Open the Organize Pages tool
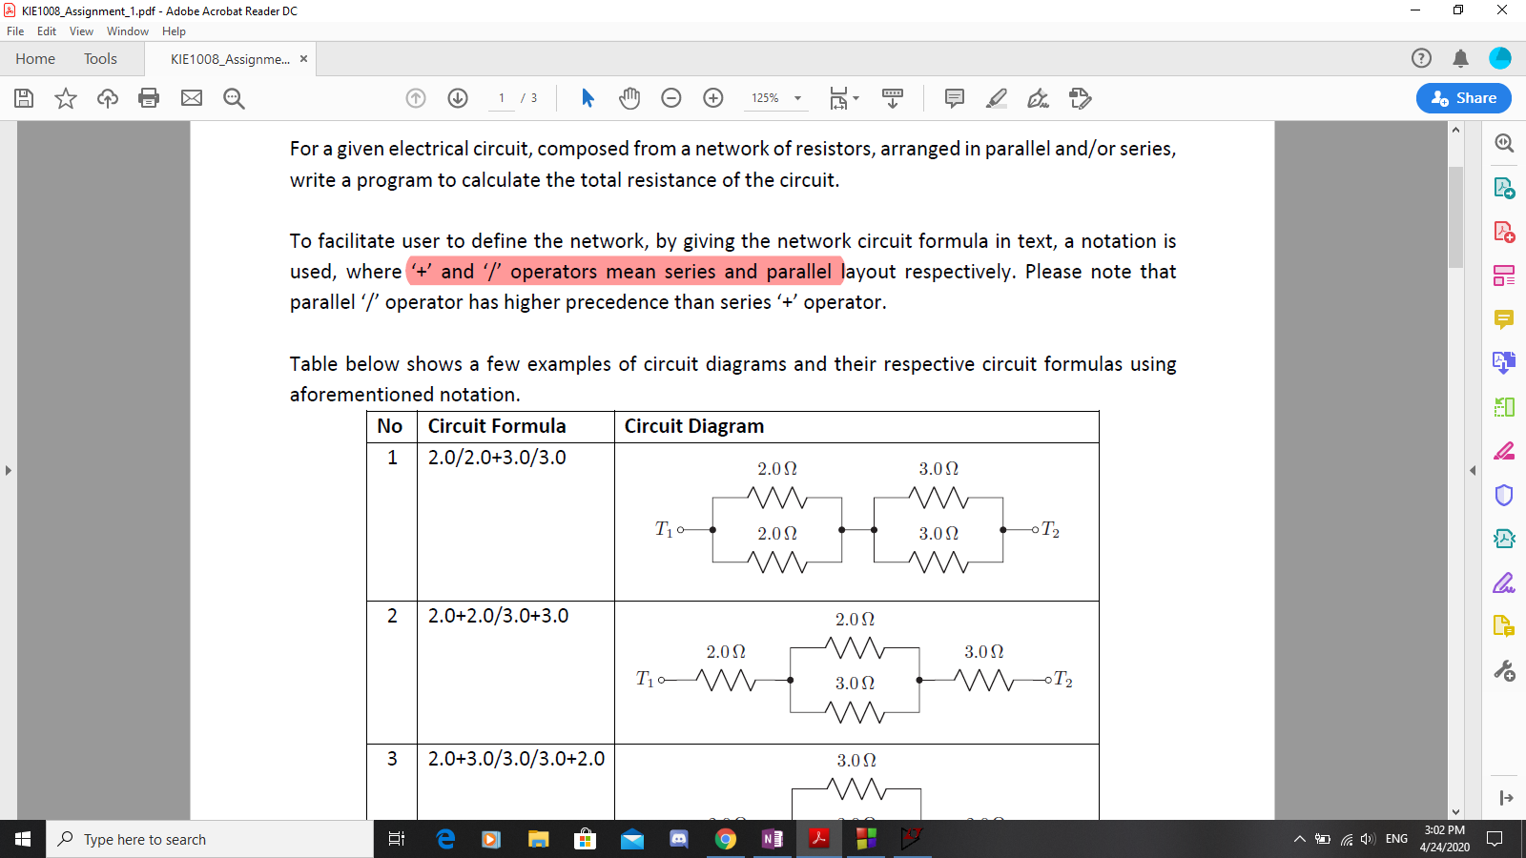 point(1504,276)
